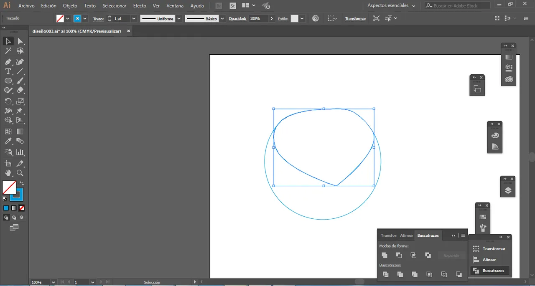The image size is (535, 286).
Task: Open the Aspectos esenciales workspace dropdown
Action: click(x=392, y=6)
